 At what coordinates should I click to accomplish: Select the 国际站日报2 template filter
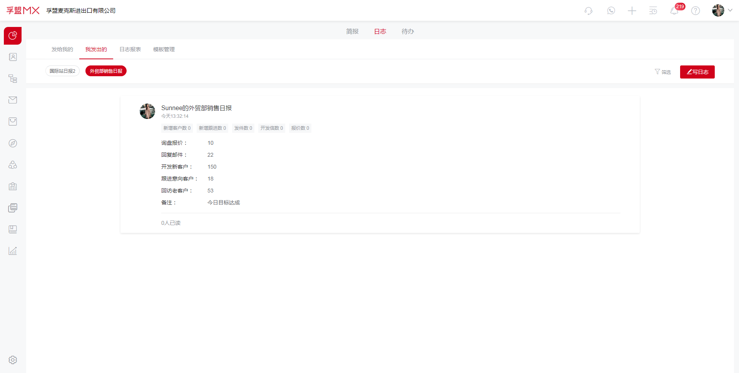[62, 71]
